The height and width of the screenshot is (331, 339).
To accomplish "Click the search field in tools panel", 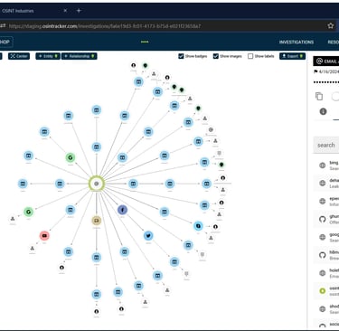I will tap(326, 145).
